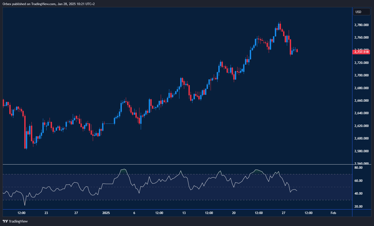
Task: Click the divider between chart and RSI panes
Action: pos(176,164)
